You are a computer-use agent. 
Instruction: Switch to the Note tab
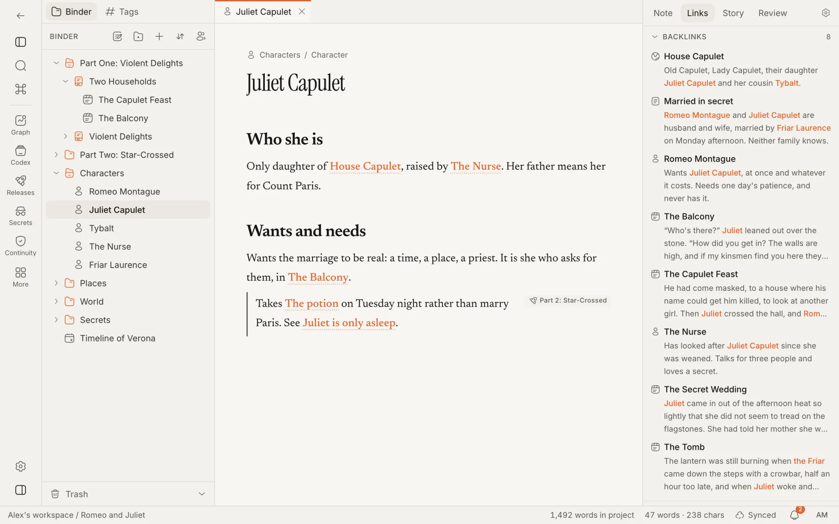point(662,13)
